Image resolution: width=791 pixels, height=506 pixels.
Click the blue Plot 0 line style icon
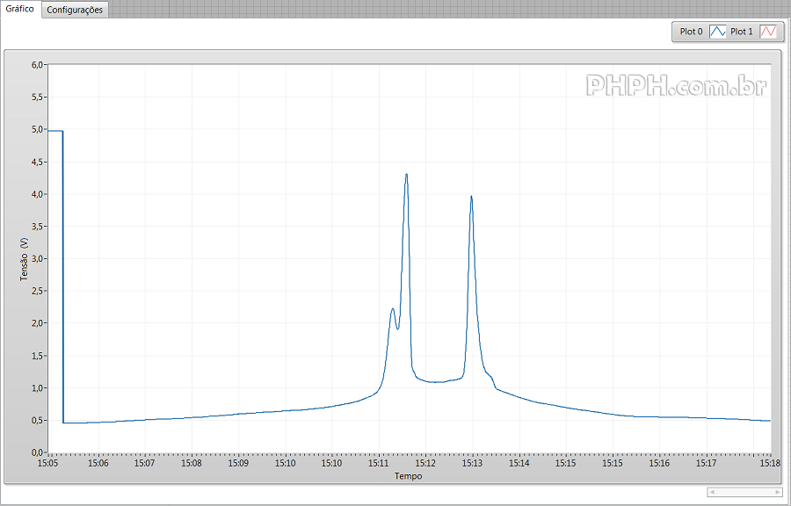[717, 32]
